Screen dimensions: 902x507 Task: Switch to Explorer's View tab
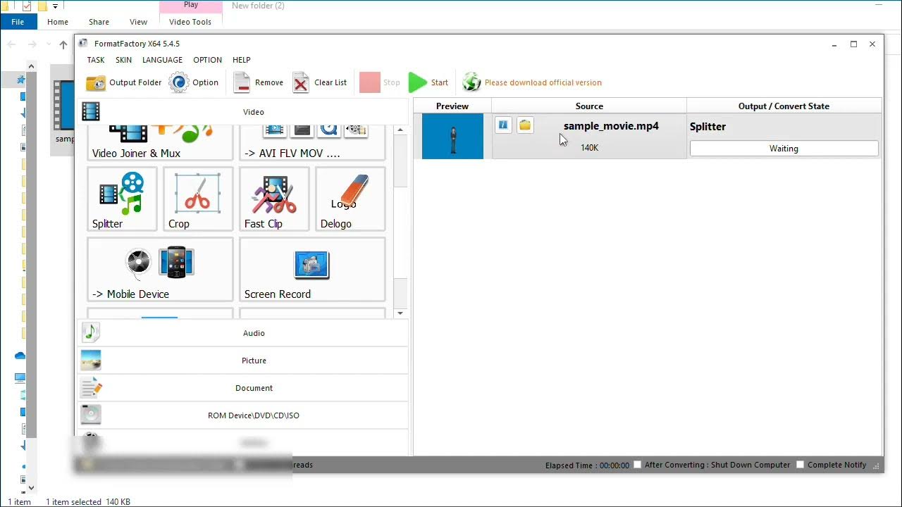click(139, 22)
